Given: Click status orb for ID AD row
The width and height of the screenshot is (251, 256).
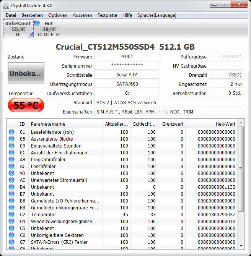Looking at the screenshot, I should pyautogui.click(x=11, y=173).
